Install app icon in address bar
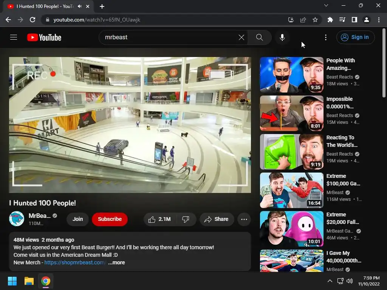387x290 pixels. click(291, 20)
